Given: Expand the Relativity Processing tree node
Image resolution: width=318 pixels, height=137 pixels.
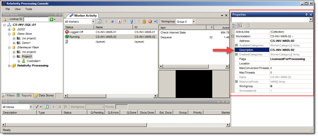Looking at the screenshot, I should tap(10, 66).
